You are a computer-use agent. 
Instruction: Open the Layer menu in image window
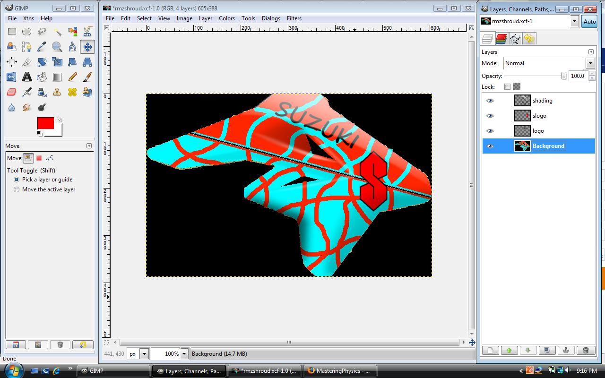(x=206, y=18)
